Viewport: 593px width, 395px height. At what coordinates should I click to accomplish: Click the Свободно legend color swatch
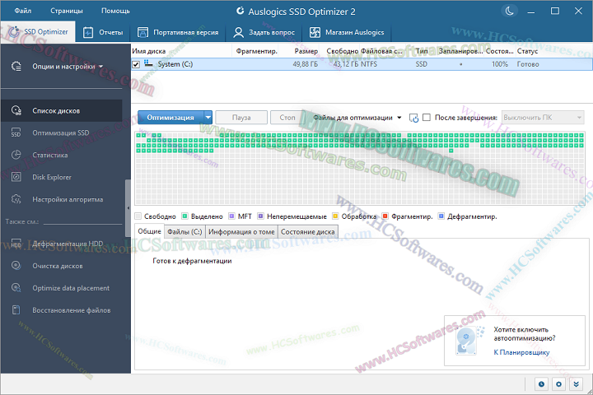138,216
